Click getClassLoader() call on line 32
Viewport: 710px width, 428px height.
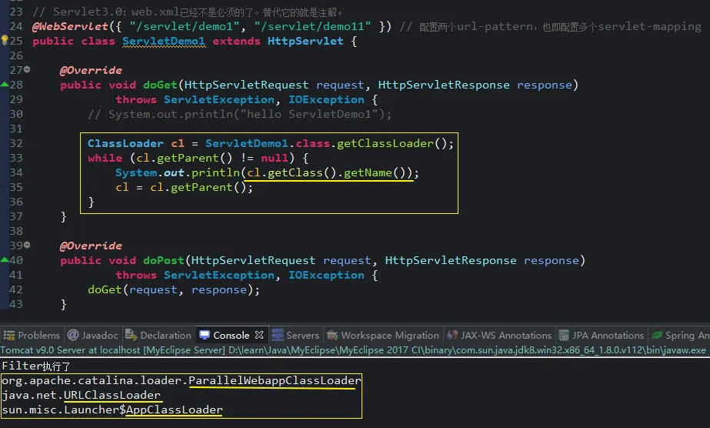pyautogui.click(x=392, y=144)
